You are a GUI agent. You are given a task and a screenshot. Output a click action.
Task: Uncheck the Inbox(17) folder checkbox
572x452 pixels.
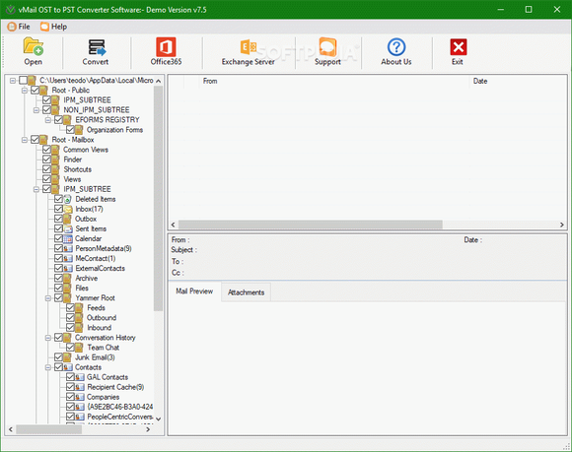(x=58, y=209)
